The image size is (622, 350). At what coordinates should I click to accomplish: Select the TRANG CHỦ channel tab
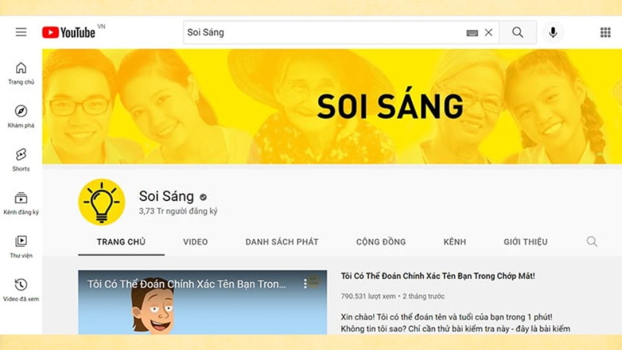pyautogui.click(x=121, y=242)
